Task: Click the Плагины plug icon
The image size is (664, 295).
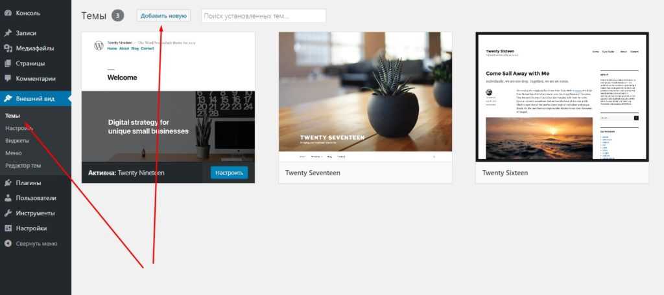Action: pos(8,183)
